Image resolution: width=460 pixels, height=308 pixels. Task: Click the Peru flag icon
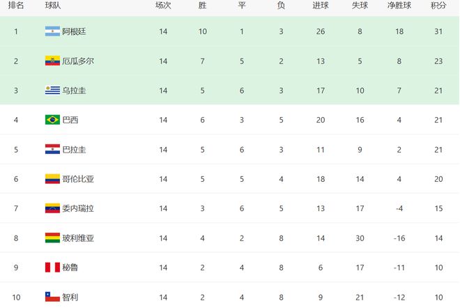tap(52, 268)
